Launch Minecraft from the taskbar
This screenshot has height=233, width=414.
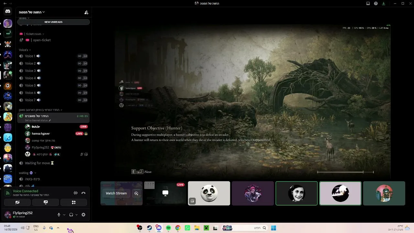click(206, 228)
